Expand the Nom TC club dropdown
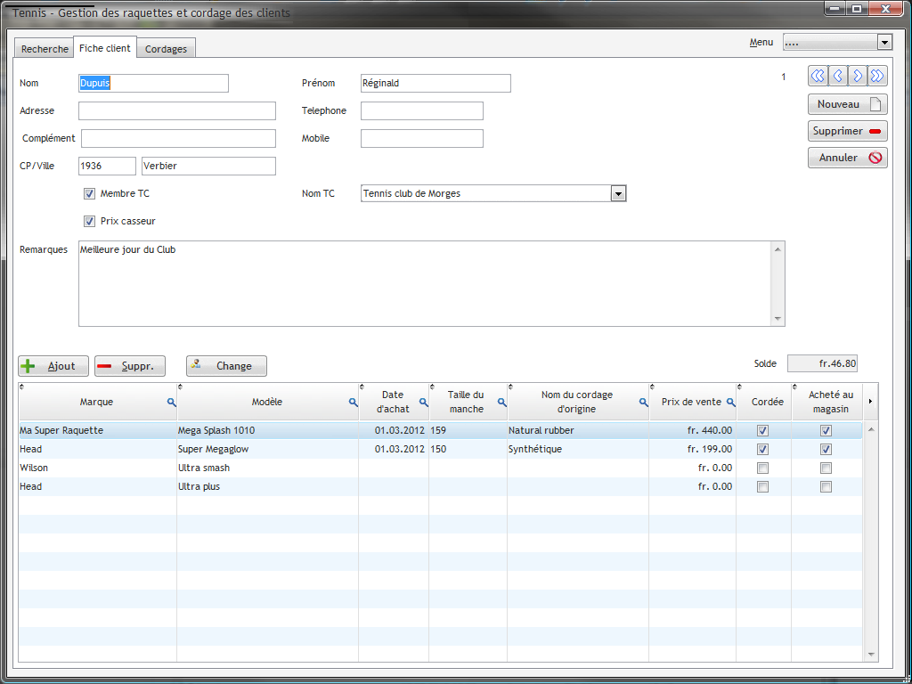Image resolution: width=912 pixels, height=684 pixels. (x=618, y=193)
